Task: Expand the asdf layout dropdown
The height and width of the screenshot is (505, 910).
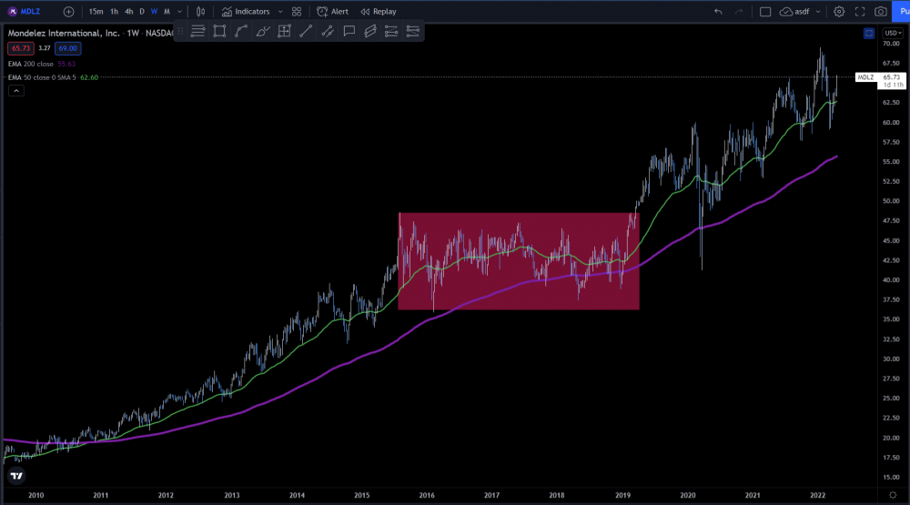Action: click(x=818, y=12)
